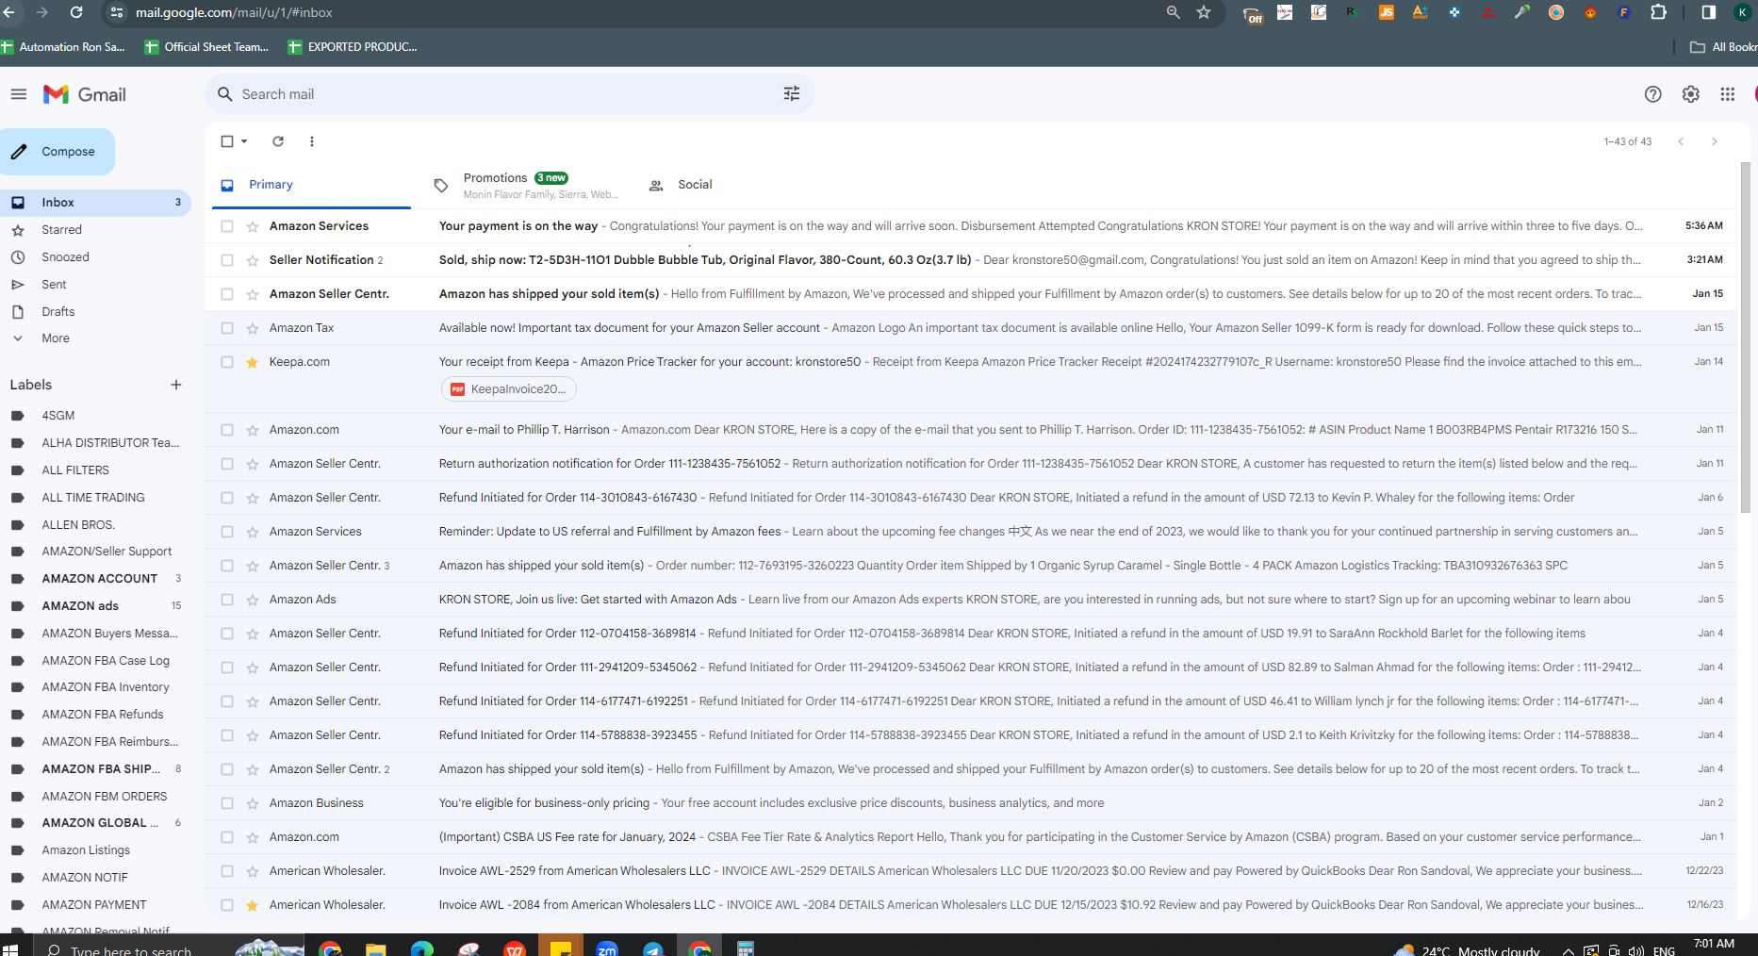The width and height of the screenshot is (1758, 956).
Task: Click the Search mail field
Action: pos(509,94)
